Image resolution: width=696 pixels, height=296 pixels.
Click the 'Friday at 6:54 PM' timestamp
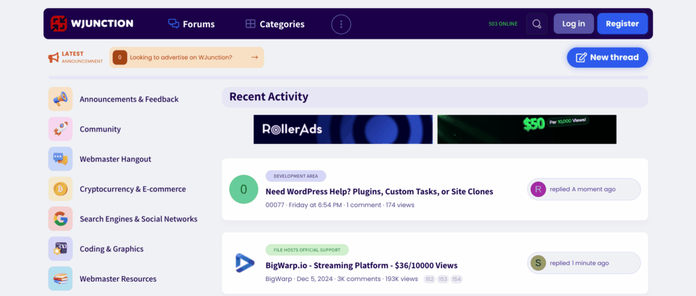coord(315,205)
